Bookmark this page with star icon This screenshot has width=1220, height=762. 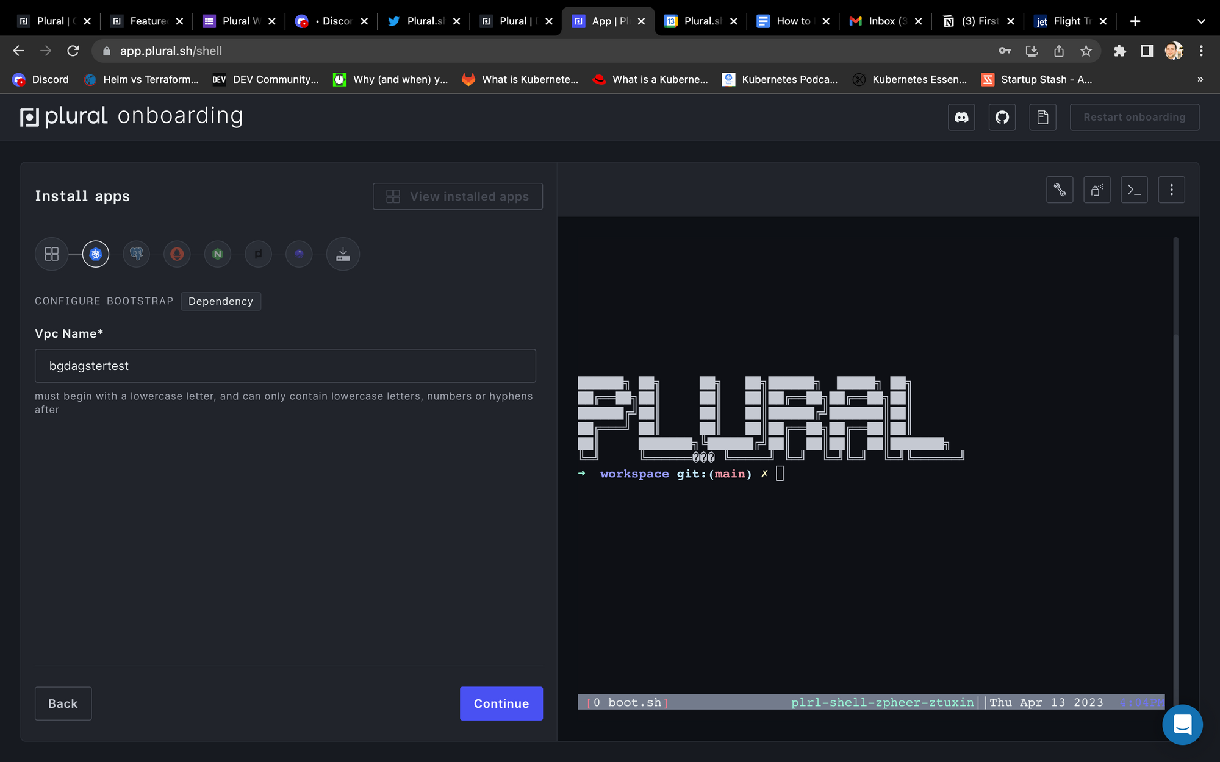(1086, 51)
